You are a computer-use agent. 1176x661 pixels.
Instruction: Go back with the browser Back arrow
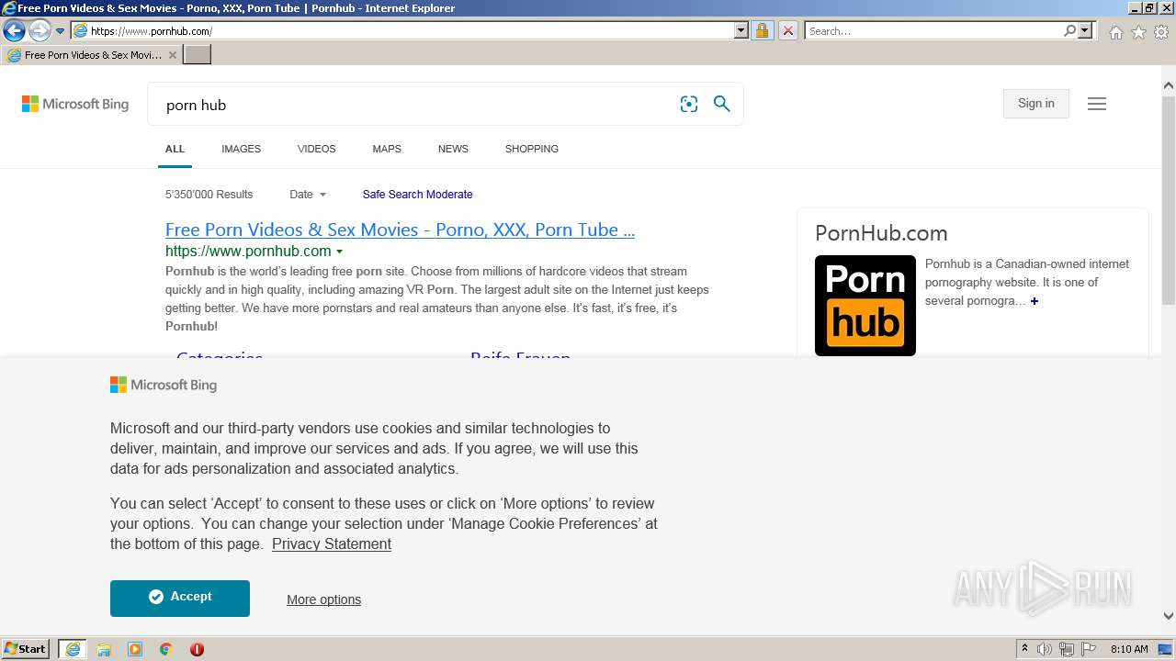(14, 31)
